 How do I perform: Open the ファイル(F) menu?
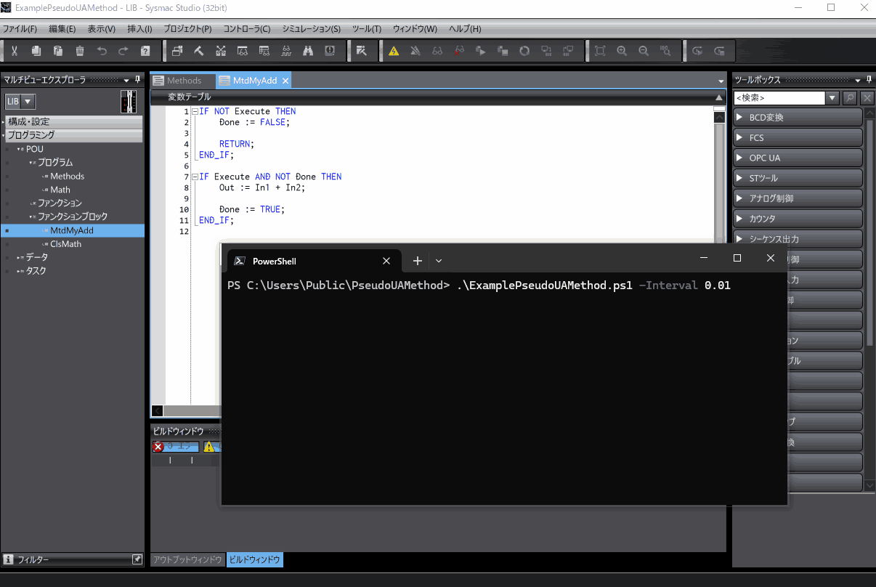pyautogui.click(x=20, y=29)
